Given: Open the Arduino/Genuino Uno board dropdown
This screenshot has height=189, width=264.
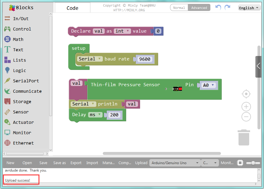Looking at the screenshot, I should pos(175,163).
